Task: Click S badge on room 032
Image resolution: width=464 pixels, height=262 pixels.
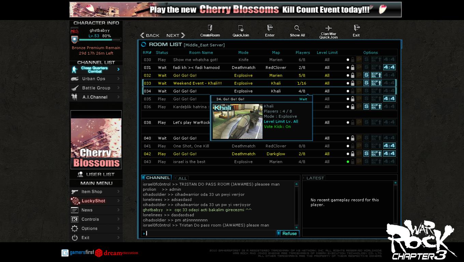Action: pyautogui.click(x=366, y=75)
